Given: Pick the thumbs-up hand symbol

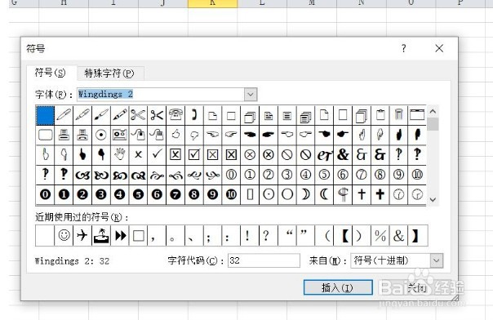Looking at the screenshot, I should pyautogui.click(x=175, y=135).
